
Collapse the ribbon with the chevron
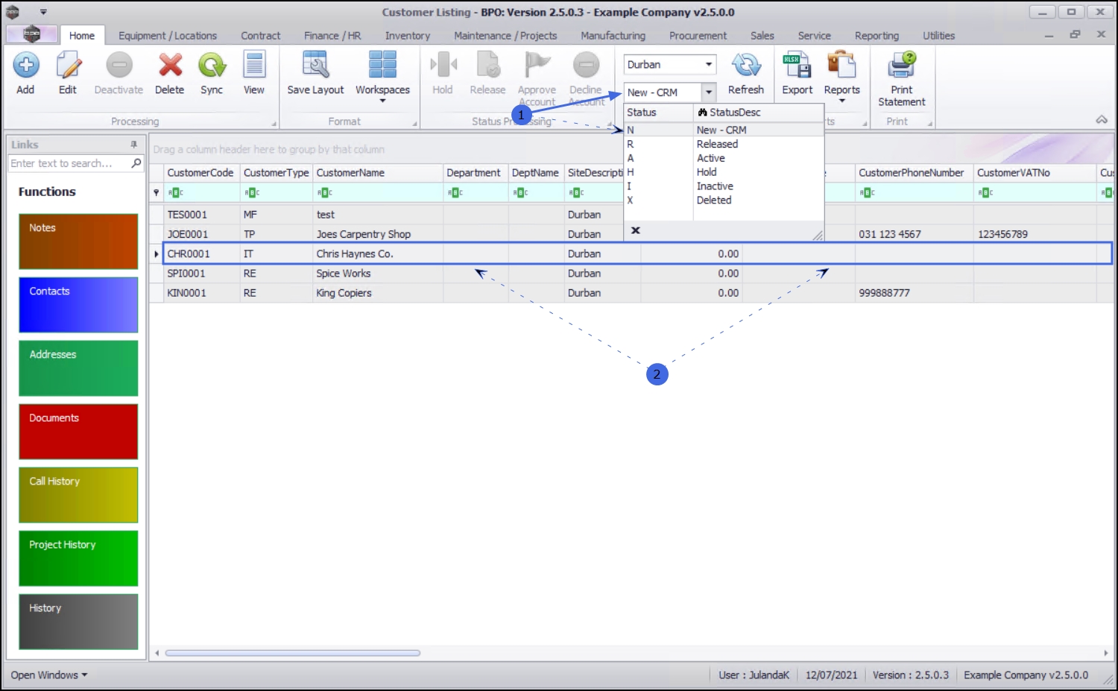click(x=1102, y=120)
